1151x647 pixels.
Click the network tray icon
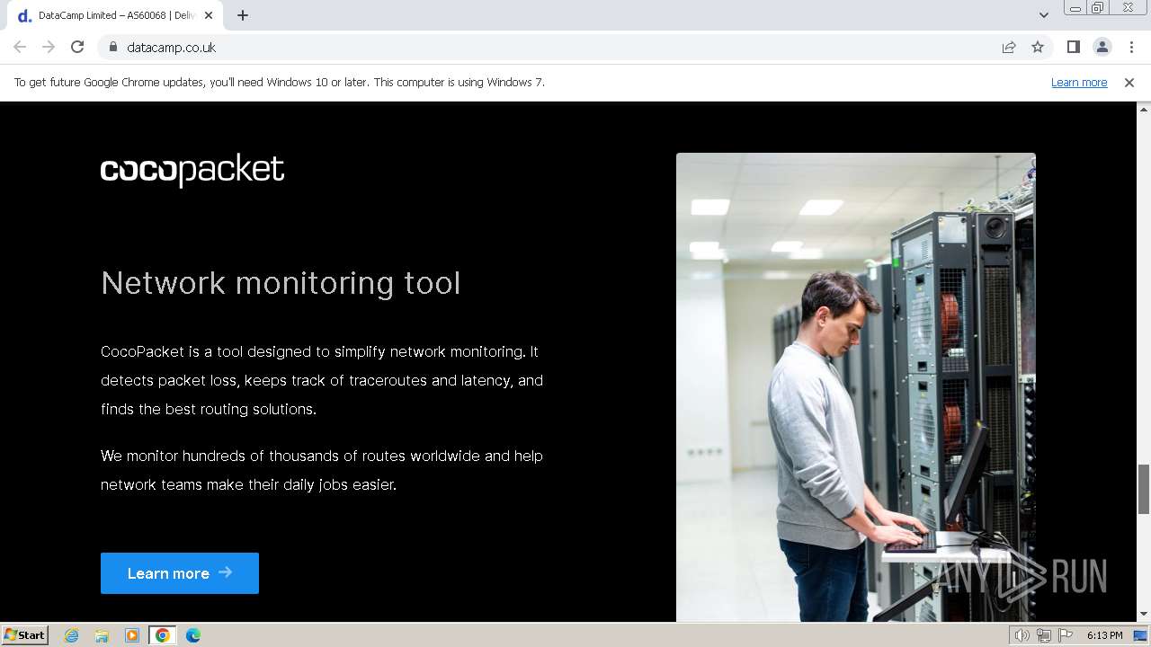point(1044,635)
